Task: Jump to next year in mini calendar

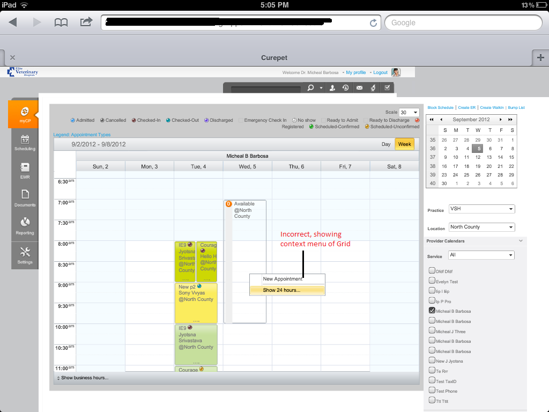Action: 510,120
